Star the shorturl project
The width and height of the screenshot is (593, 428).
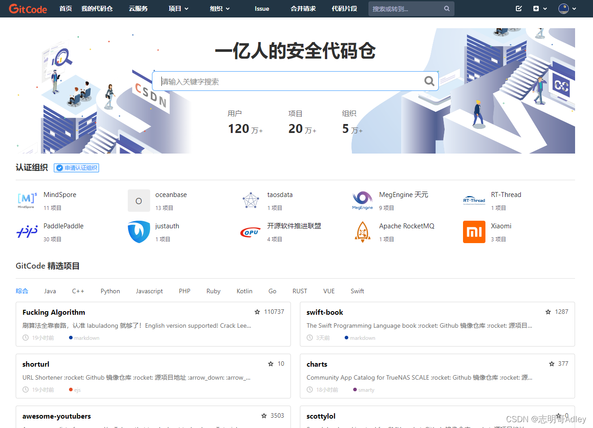click(271, 364)
